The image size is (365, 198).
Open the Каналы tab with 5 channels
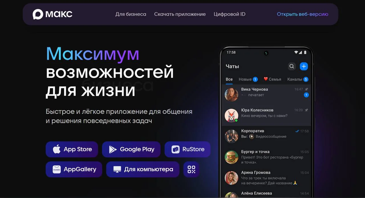pos(296,79)
